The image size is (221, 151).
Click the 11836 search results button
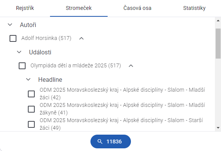tap(111, 141)
